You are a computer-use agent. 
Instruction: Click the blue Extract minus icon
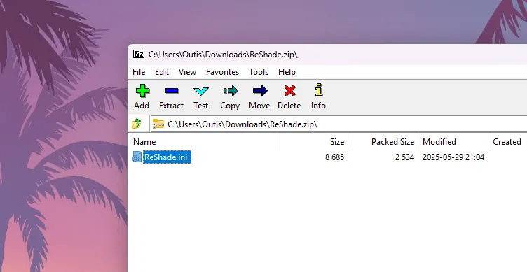coord(172,91)
